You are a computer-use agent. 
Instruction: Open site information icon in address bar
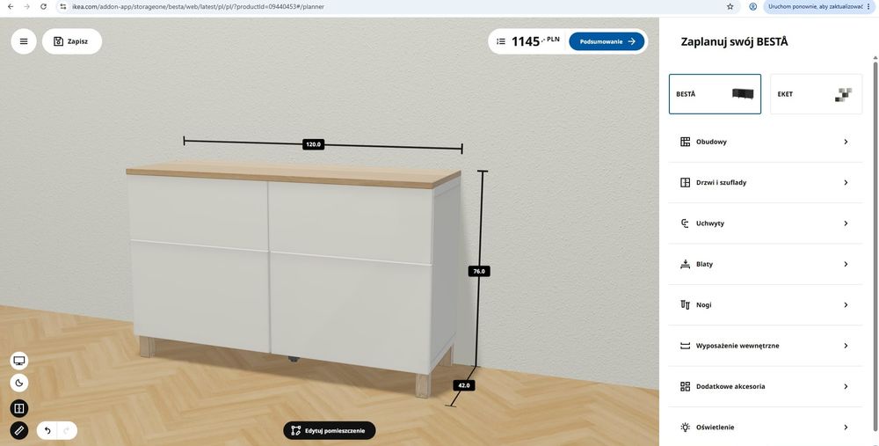coord(64,7)
